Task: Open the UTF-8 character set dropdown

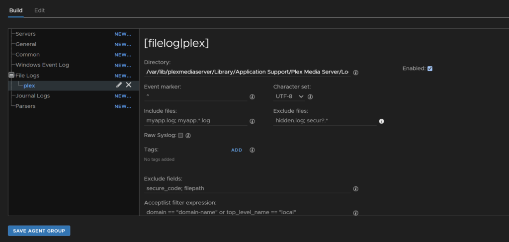Action: (x=289, y=96)
